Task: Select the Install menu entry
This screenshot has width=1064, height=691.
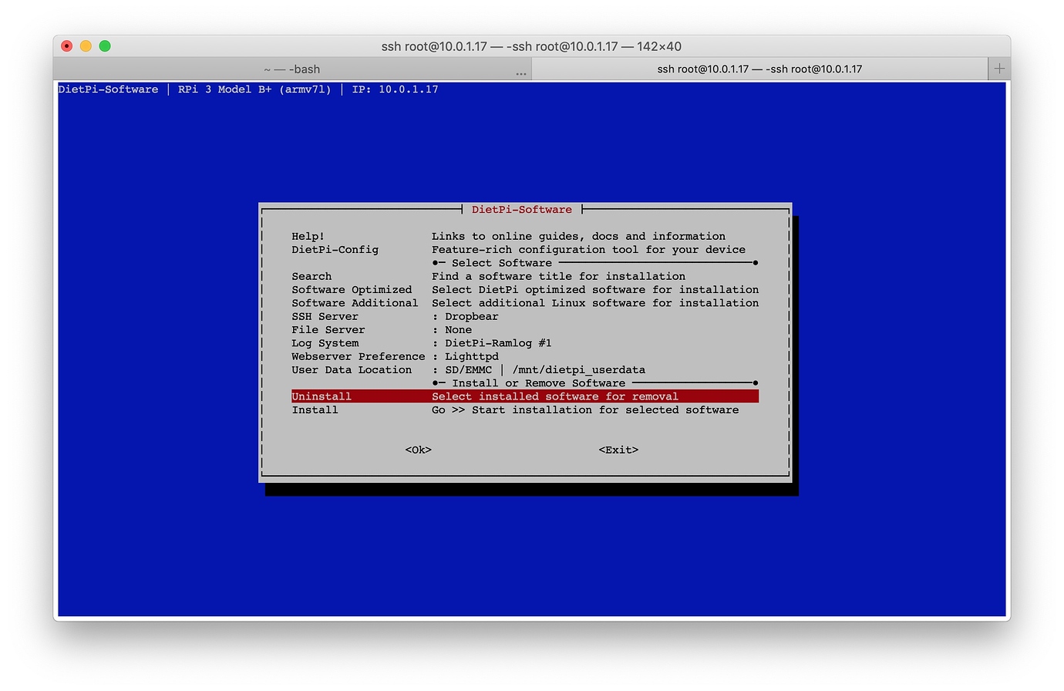Action: pyautogui.click(x=524, y=410)
